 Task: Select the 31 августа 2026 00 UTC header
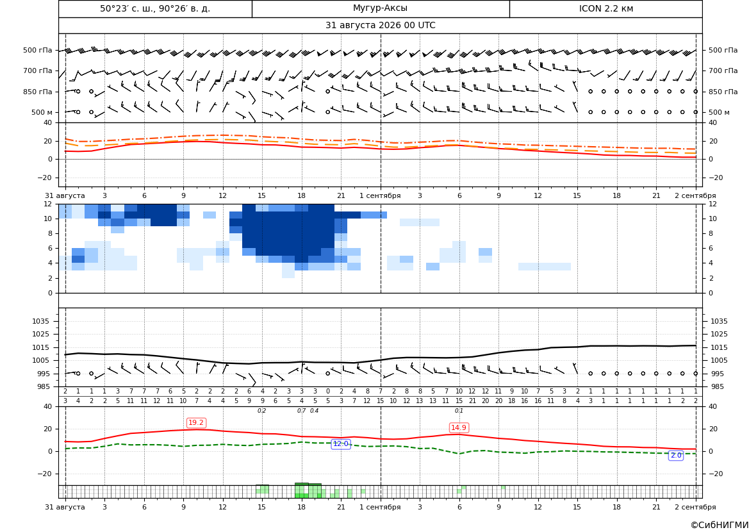point(380,26)
